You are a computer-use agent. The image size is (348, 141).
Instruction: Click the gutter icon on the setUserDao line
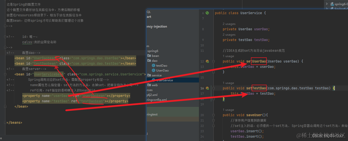click(207, 61)
